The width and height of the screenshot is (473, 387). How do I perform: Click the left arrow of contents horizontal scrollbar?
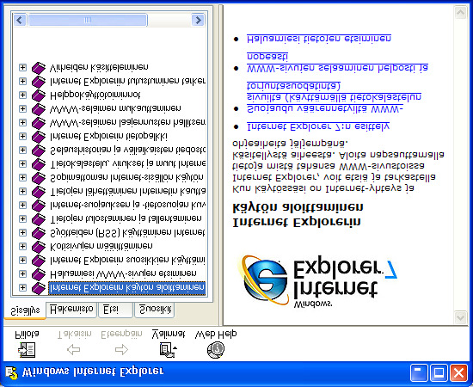point(20,20)
